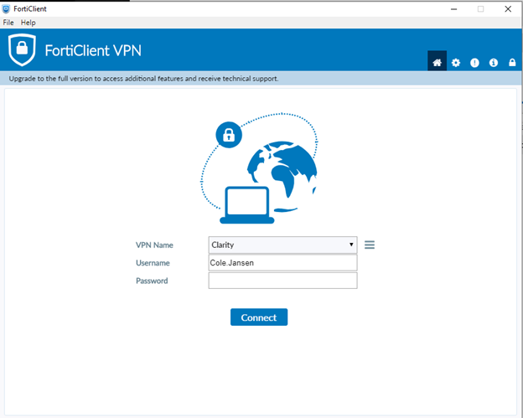Screen dimensions: 523x418
Task: Open the File menu
Action: point(8,23)
